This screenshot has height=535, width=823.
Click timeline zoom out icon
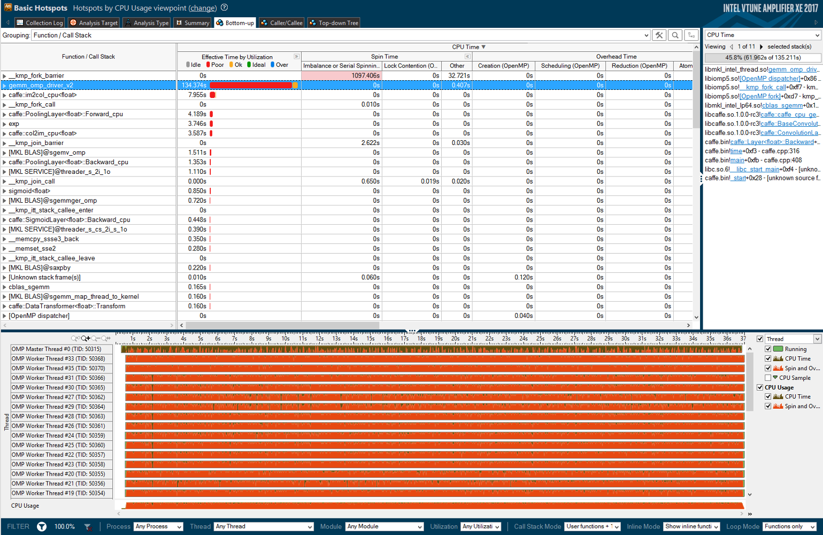click(95, 338)
